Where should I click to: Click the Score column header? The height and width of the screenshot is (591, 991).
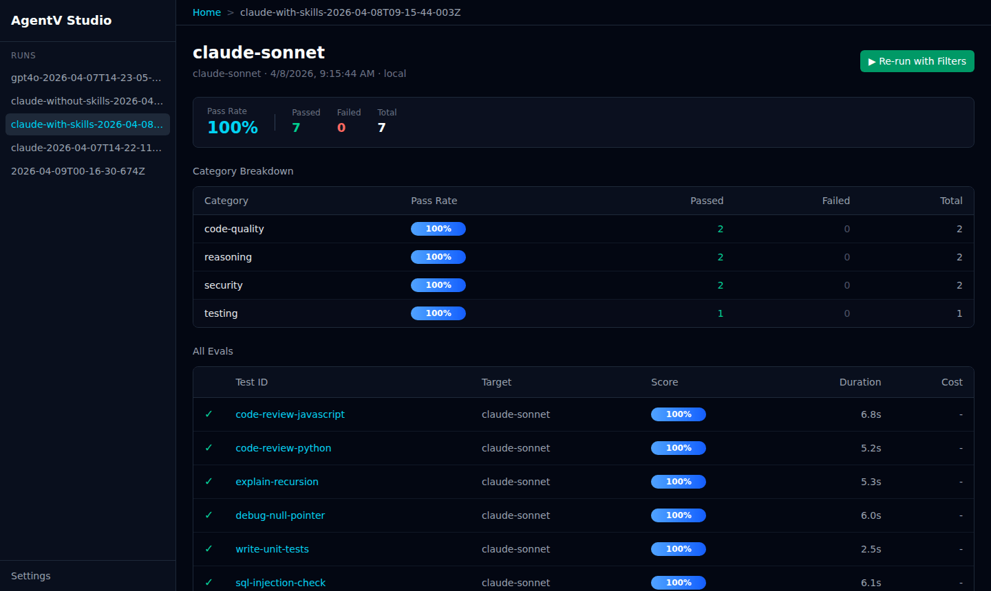665,382
